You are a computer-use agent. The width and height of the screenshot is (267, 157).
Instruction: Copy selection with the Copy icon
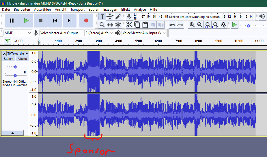click(137, 25)
